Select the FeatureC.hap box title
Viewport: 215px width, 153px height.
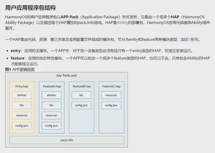pos(112,86)
